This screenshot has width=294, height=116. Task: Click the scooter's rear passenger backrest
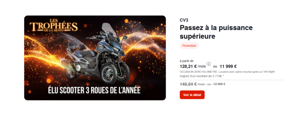71,45
